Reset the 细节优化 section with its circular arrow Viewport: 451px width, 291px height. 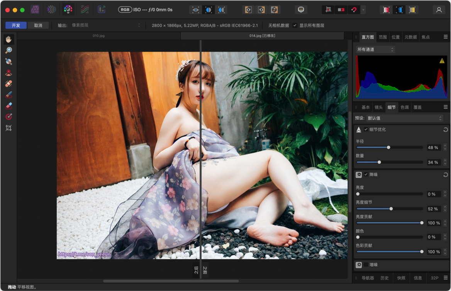[446, 130]
